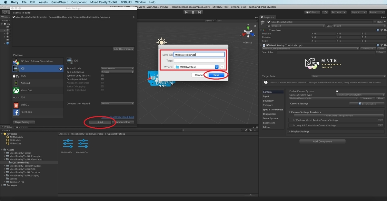Toggle the Inspector lock icon
The width and height of the screenshot is (387, 201).
(381, 17)
